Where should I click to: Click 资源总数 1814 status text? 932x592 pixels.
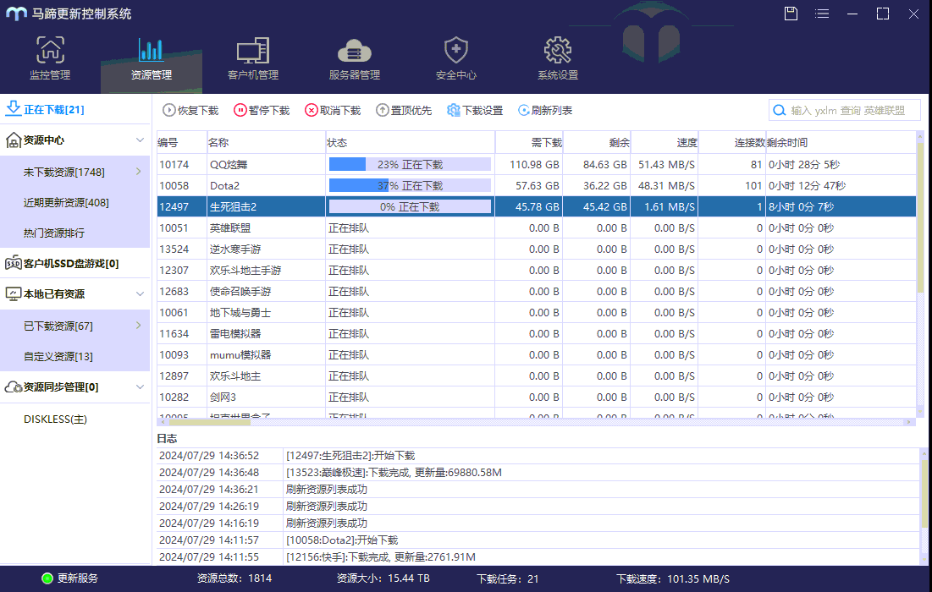pos(234,578)
